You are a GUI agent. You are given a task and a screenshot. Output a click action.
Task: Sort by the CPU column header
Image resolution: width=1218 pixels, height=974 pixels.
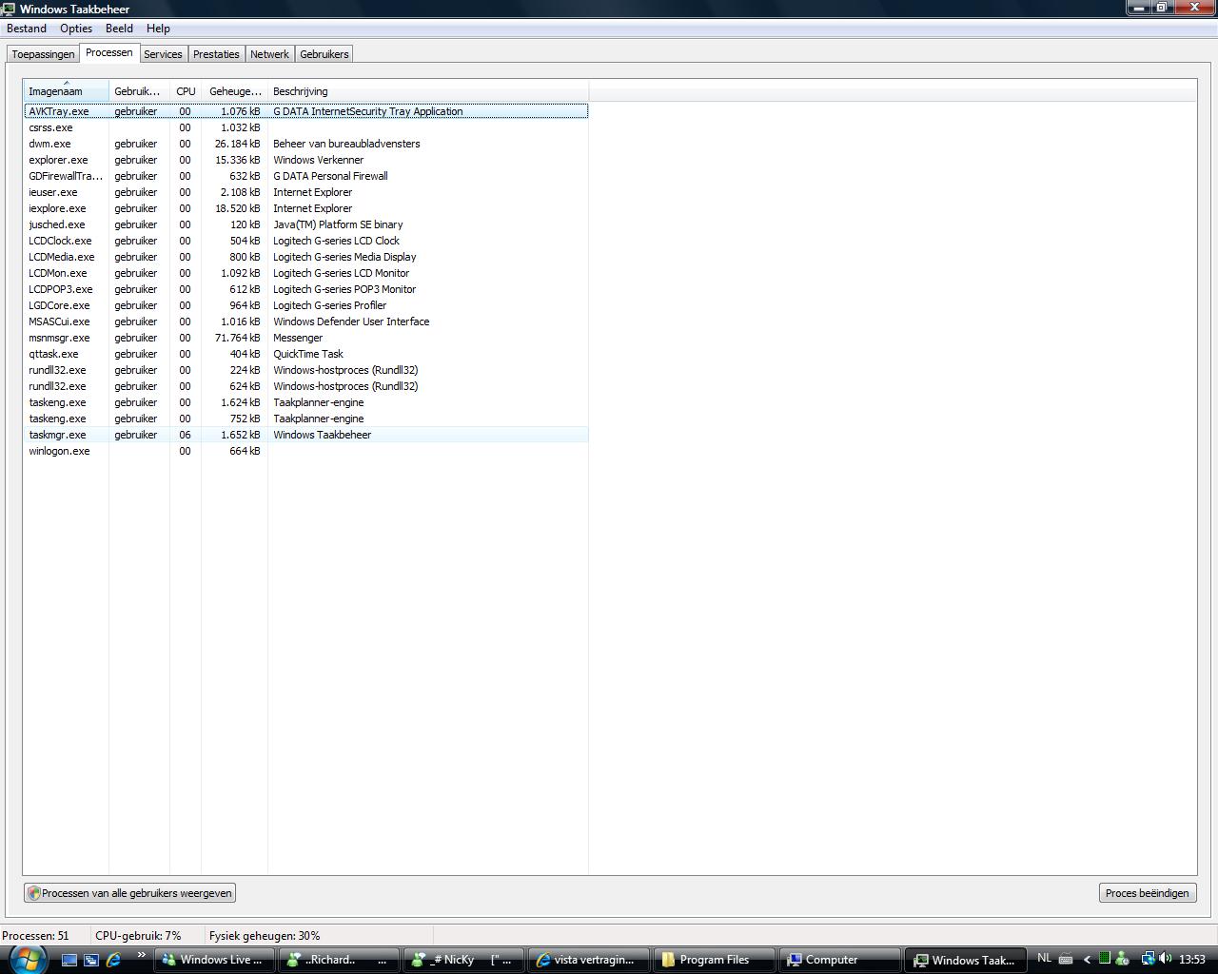tap(186, 91)
